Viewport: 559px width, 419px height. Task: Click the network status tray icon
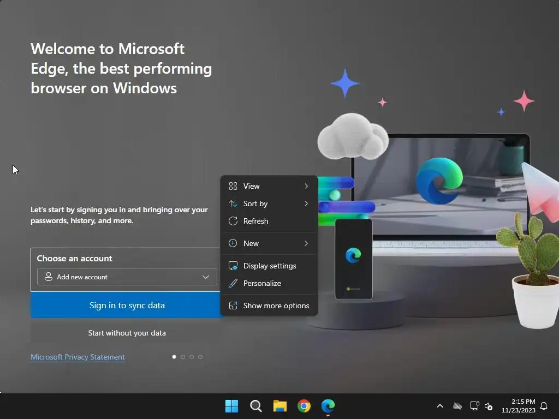[474, 406]
